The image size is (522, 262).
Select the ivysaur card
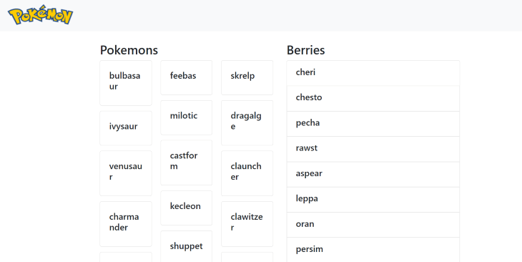[126, 128]
